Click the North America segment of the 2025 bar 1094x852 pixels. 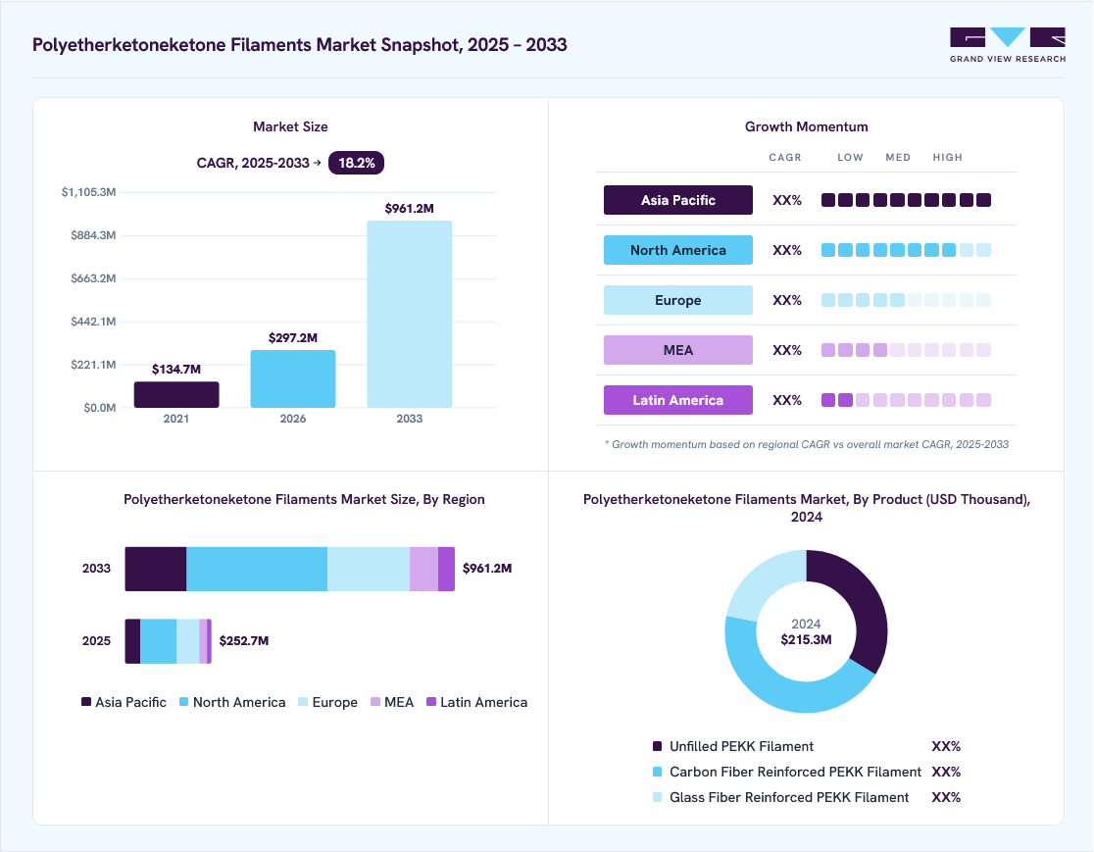coord(159,641)
